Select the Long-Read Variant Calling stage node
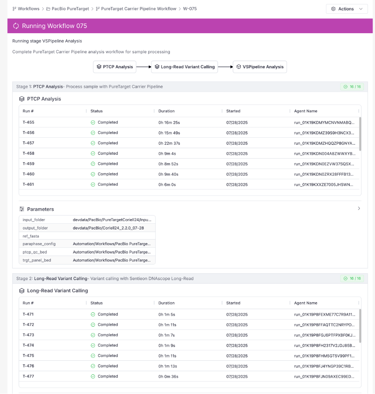This screenshot has width=375, height=394. point(184,67)
